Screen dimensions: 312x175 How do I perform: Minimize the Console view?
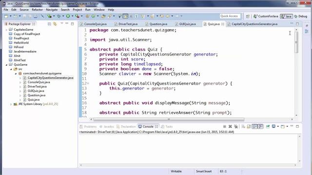coord(292,126)
